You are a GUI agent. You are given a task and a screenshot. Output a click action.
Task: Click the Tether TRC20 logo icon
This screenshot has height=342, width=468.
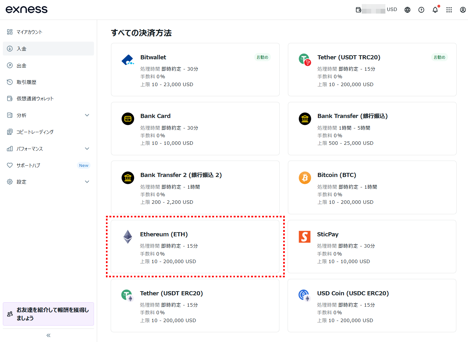pyautogui.click(x=305, y=59)
